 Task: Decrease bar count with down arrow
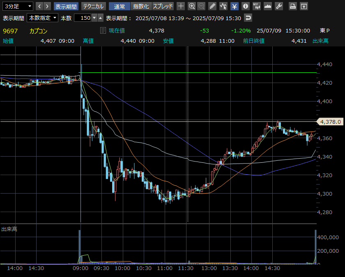tap(94, 18)
